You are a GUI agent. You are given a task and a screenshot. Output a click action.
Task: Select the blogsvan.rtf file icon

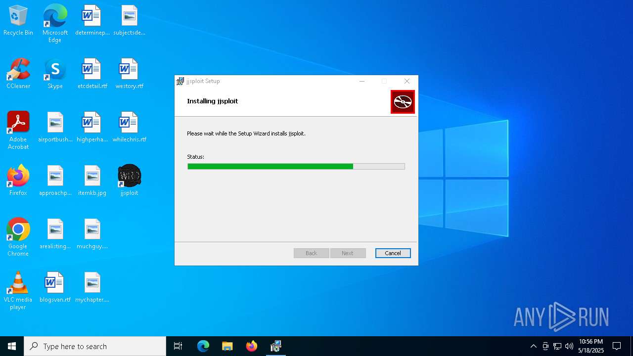click(x=55, y=288)
